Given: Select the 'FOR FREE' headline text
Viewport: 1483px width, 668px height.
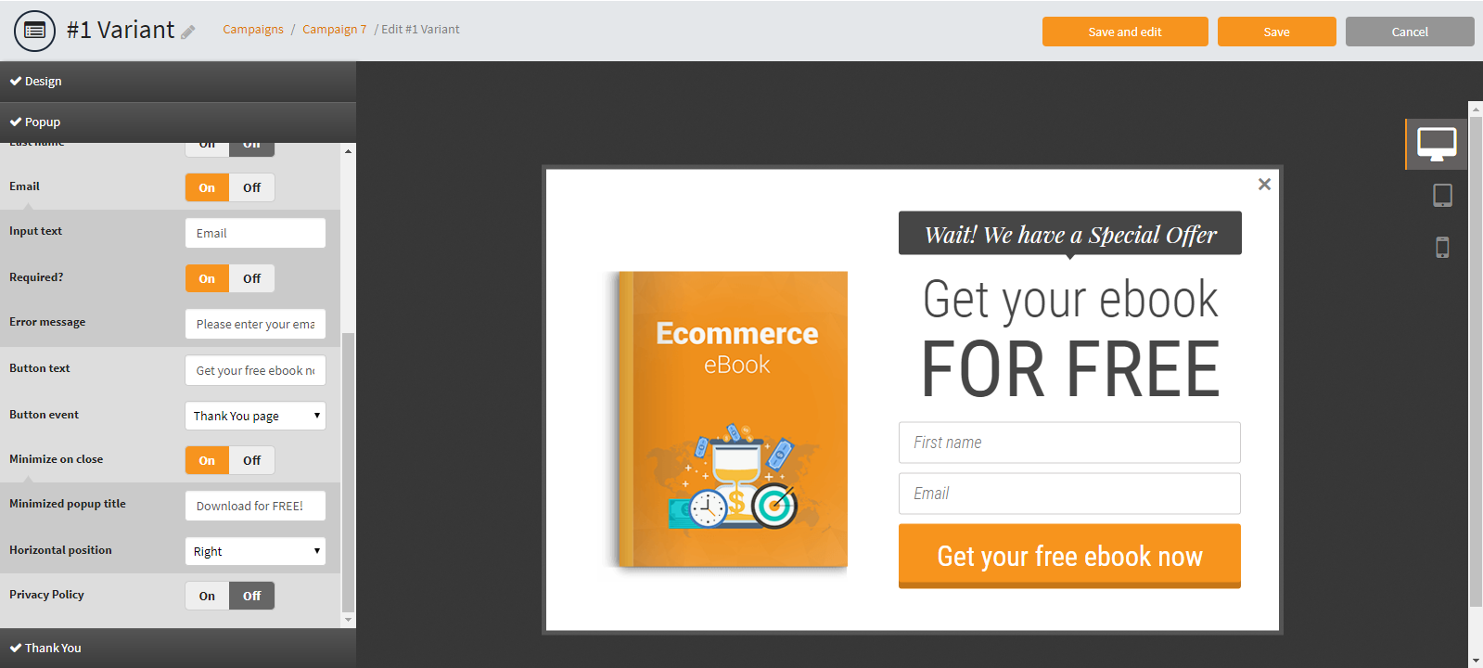Looking at the screenshot, I should click(1070, 369).
